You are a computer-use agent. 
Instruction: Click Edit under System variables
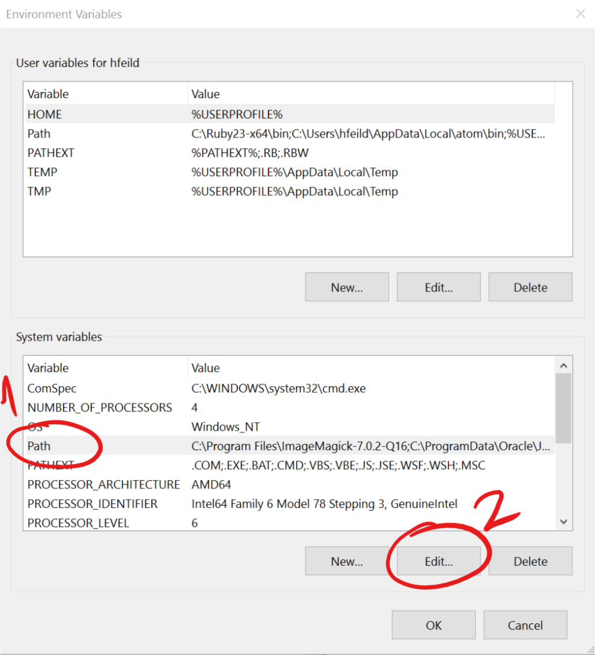click(439, 561)
